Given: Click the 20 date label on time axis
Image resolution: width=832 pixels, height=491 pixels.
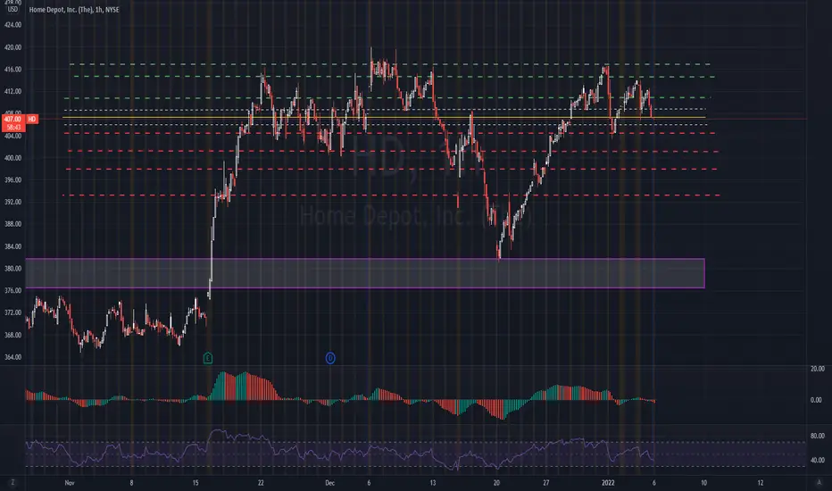Looking at the screenshot, I should click(x=496, y=483).
